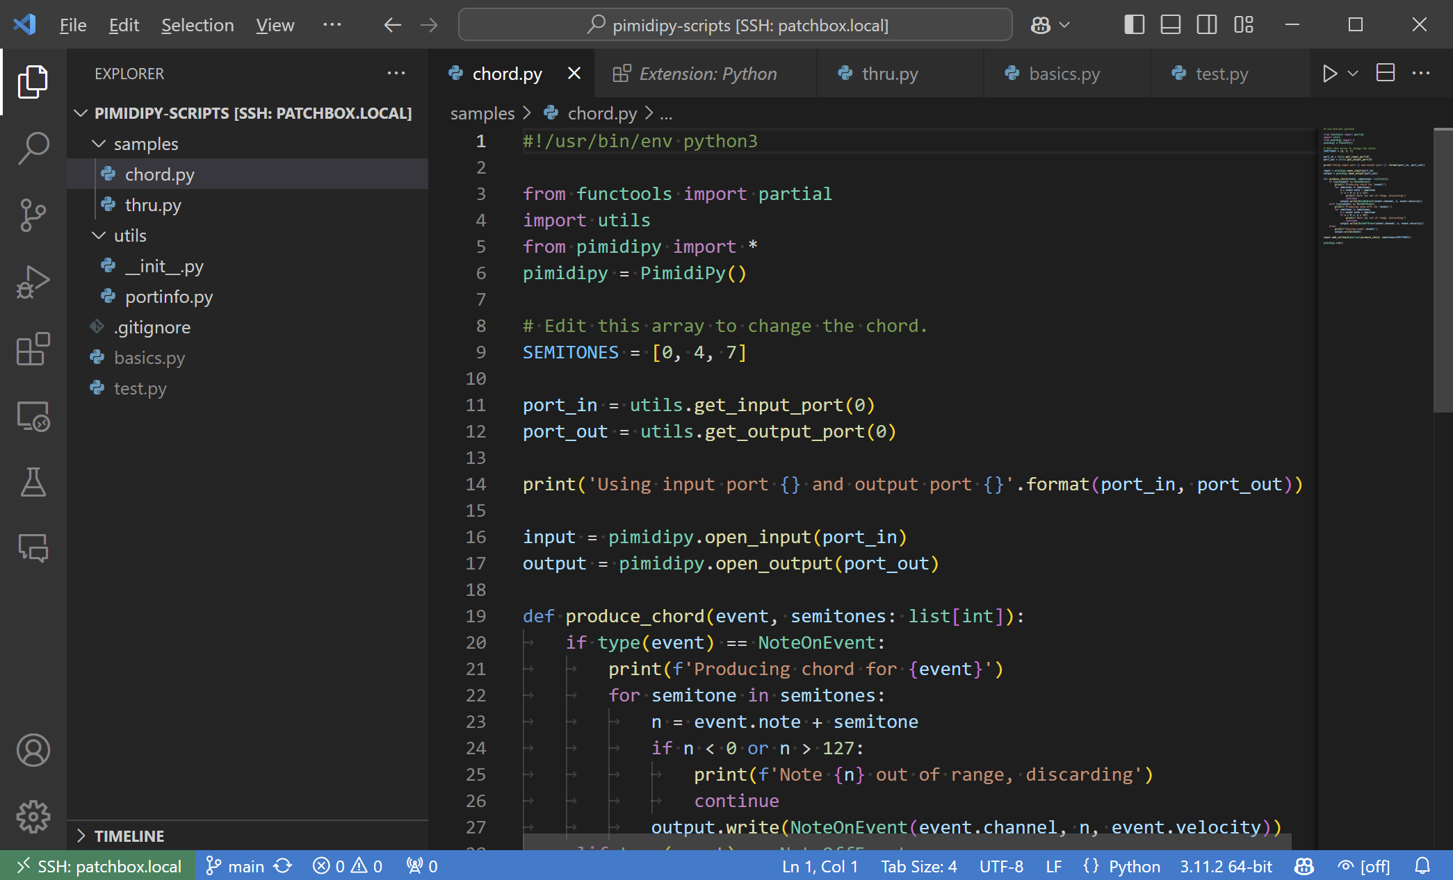
Task: Toggle primary side bar visibility
Action: 1135,25
